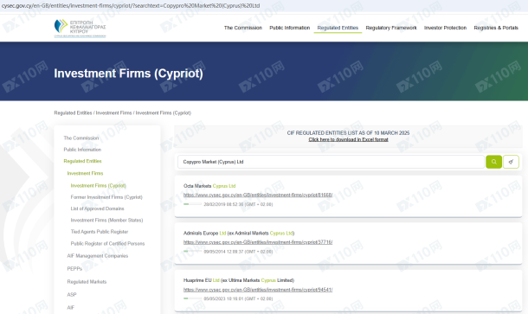This screenshot has width=528, height=314.
Task: Open AIF Management Companies sidebar item
Action: point(98,256)
